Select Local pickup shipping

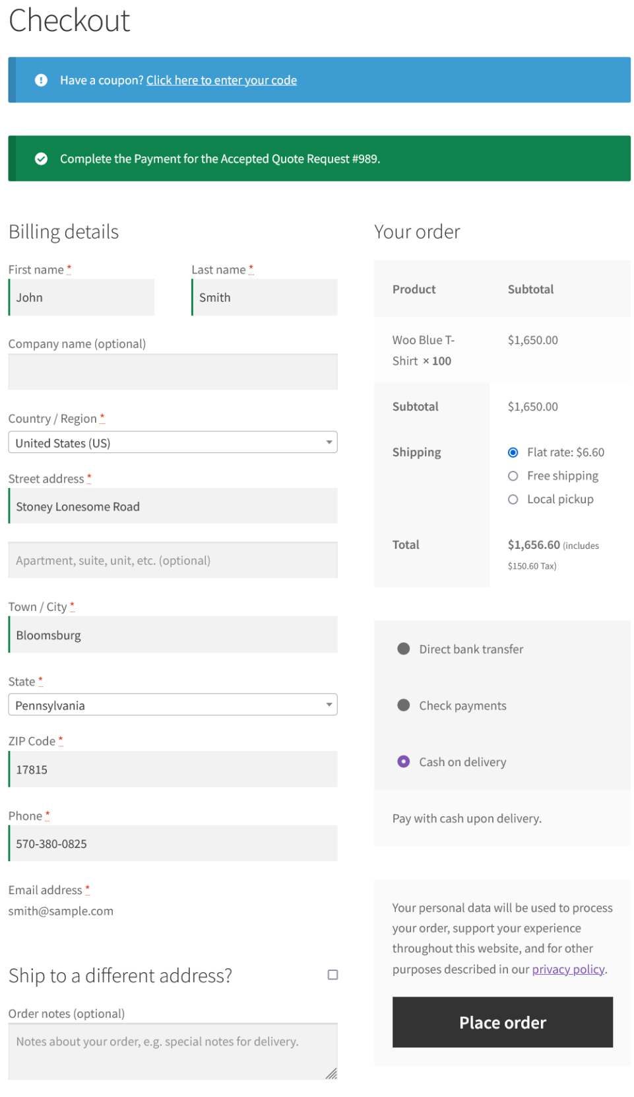[513, 499]
